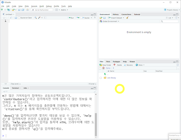Screen dimensions: 181x140
Task: Check the win-library folder checkbox
Action: 101,78
